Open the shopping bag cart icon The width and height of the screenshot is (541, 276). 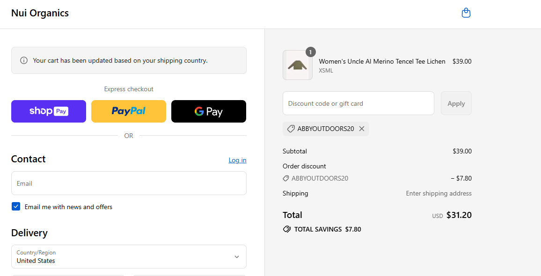coord(466,13)
